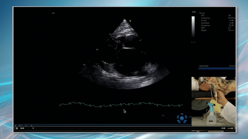Click the blue circular trackball icon
This screenshot has width=248, height=139.
pyautogui.click(x=182, y=118)
